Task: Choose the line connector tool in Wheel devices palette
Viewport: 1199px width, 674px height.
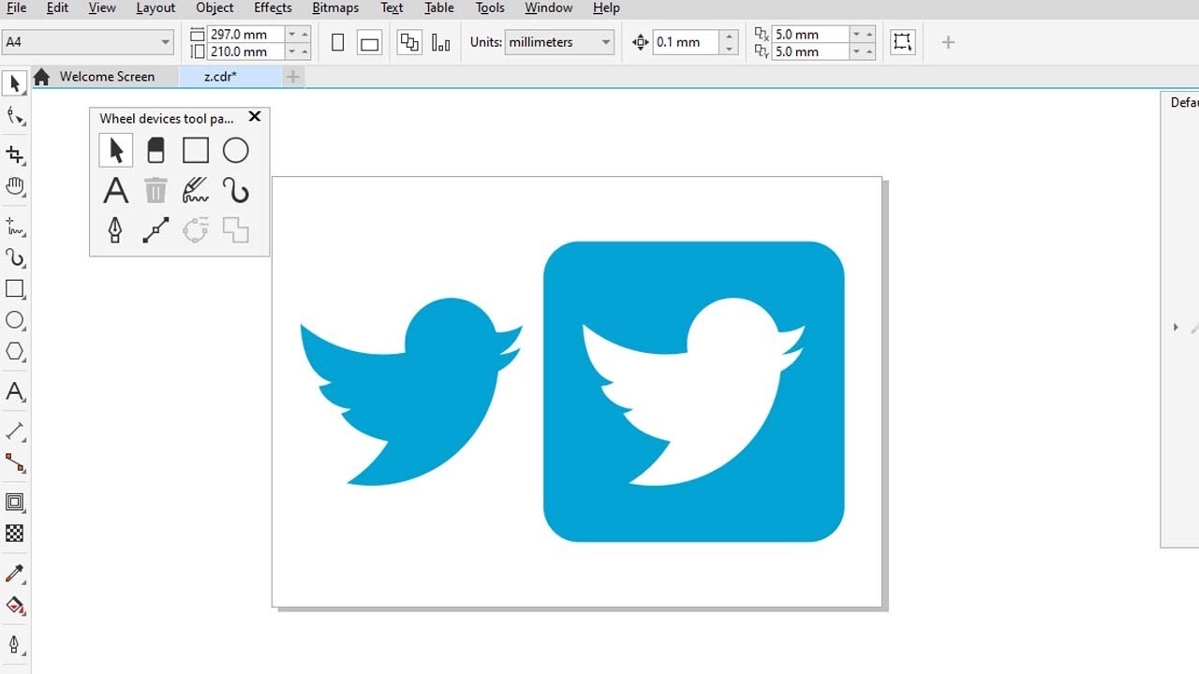Action: [x=155, y=230]
